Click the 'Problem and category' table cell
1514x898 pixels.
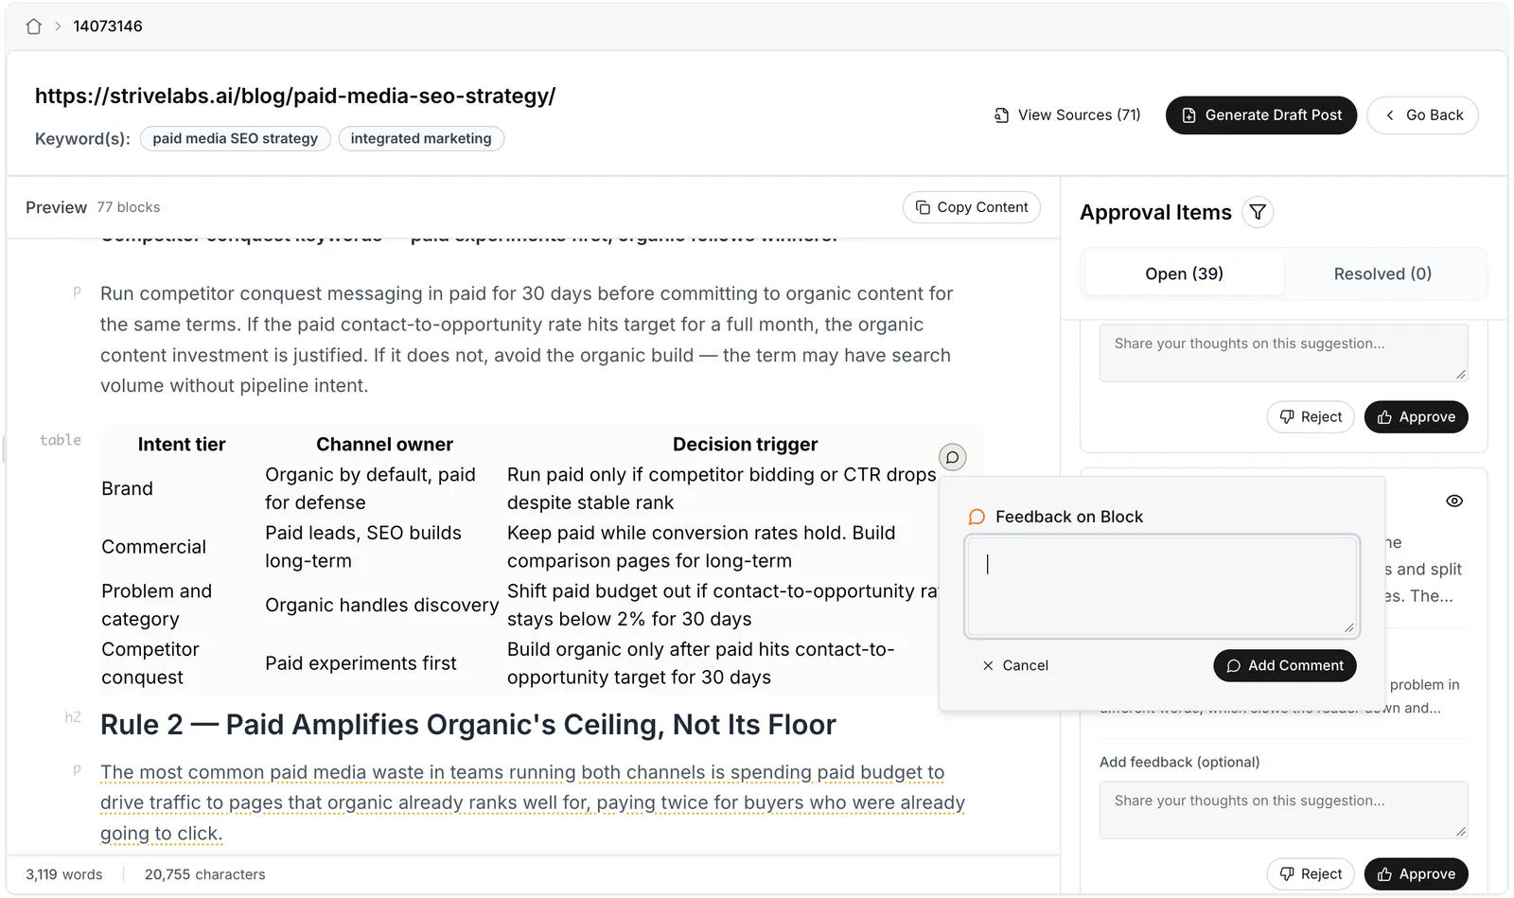point(157,605)
